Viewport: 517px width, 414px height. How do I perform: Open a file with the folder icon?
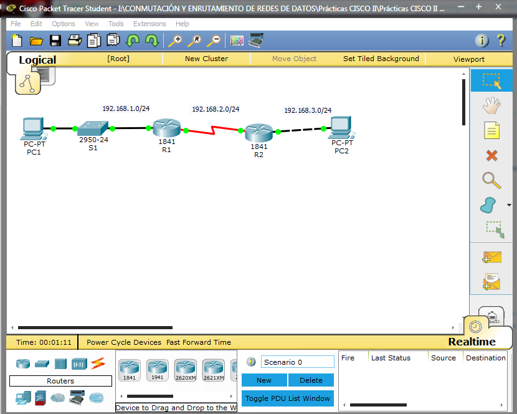point(36,41)
